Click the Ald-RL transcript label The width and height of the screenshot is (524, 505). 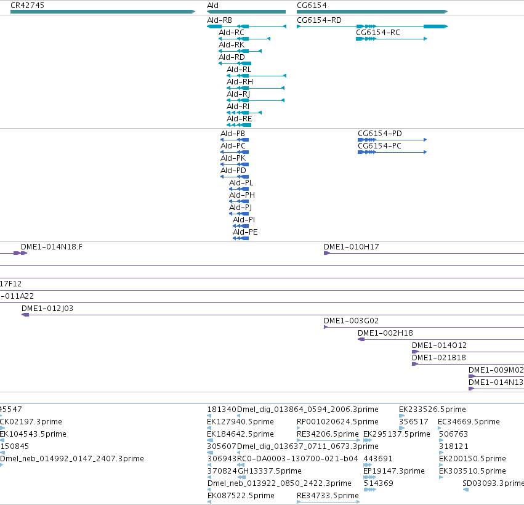pos(239,70)
